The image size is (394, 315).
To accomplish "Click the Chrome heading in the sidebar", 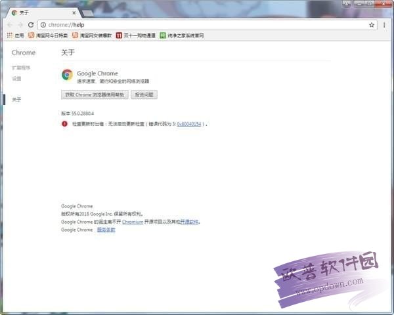I will pos(24,52).
